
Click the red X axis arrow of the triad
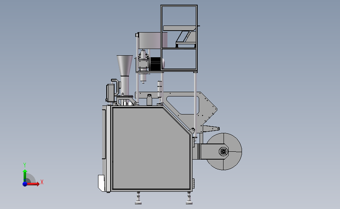click(33, 184)
